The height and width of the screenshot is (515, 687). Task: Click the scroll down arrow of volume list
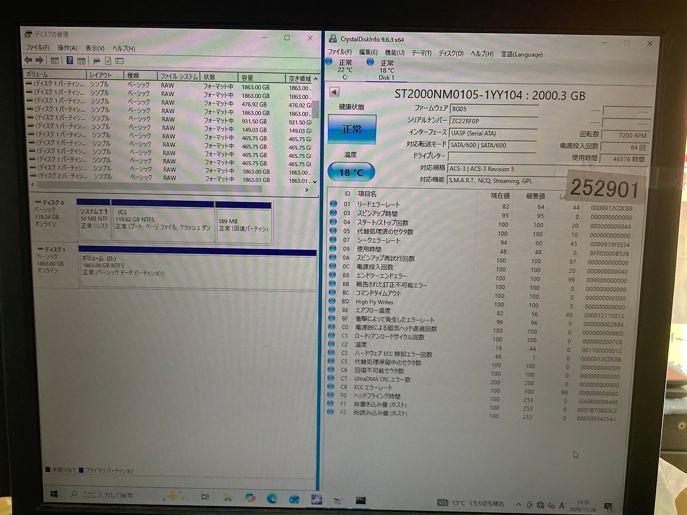click(314, 181)
